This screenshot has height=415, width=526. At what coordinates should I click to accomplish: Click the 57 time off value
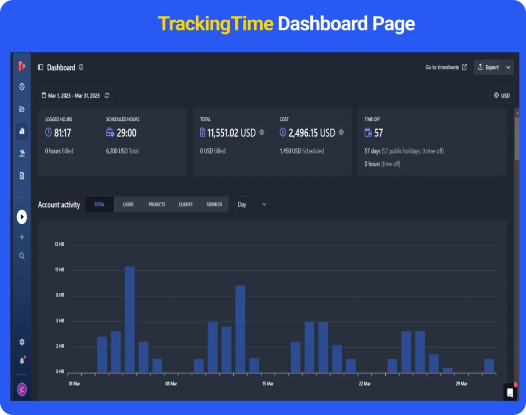click(379, 133)
